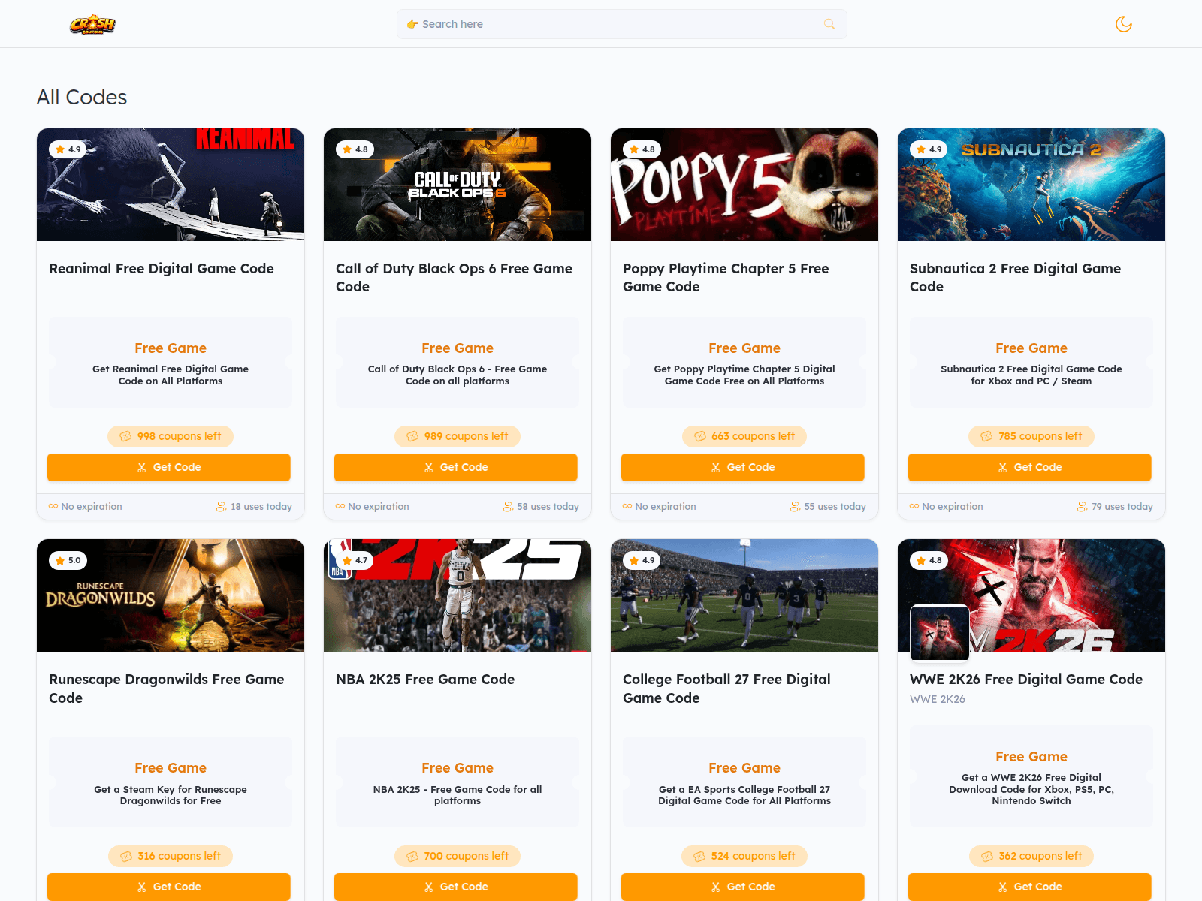The height and width of the screenshot is (901, 1202).
Task: Click the 58 uses today users icon
Action: point(509,507)
